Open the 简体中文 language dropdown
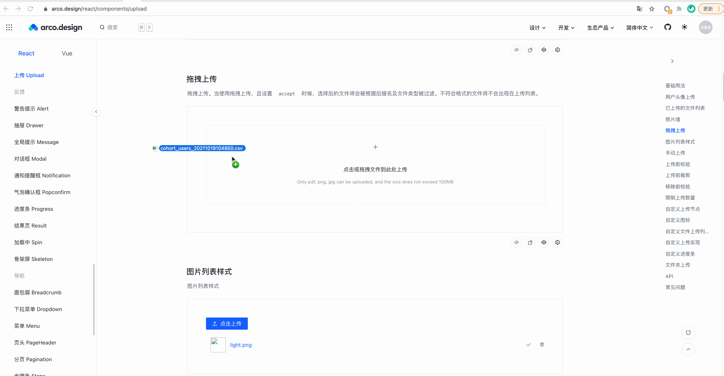 (639, 28)
